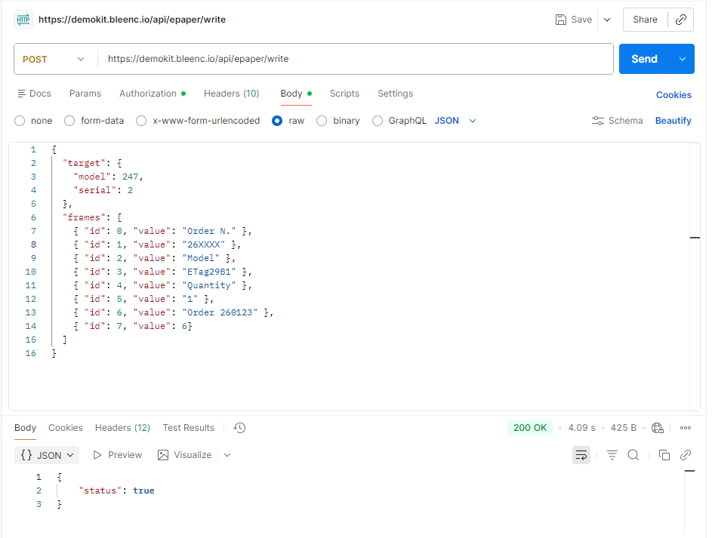The image size is (712, 538).
Task: Open more response options ellipsis
Action: tap(685, 428)
